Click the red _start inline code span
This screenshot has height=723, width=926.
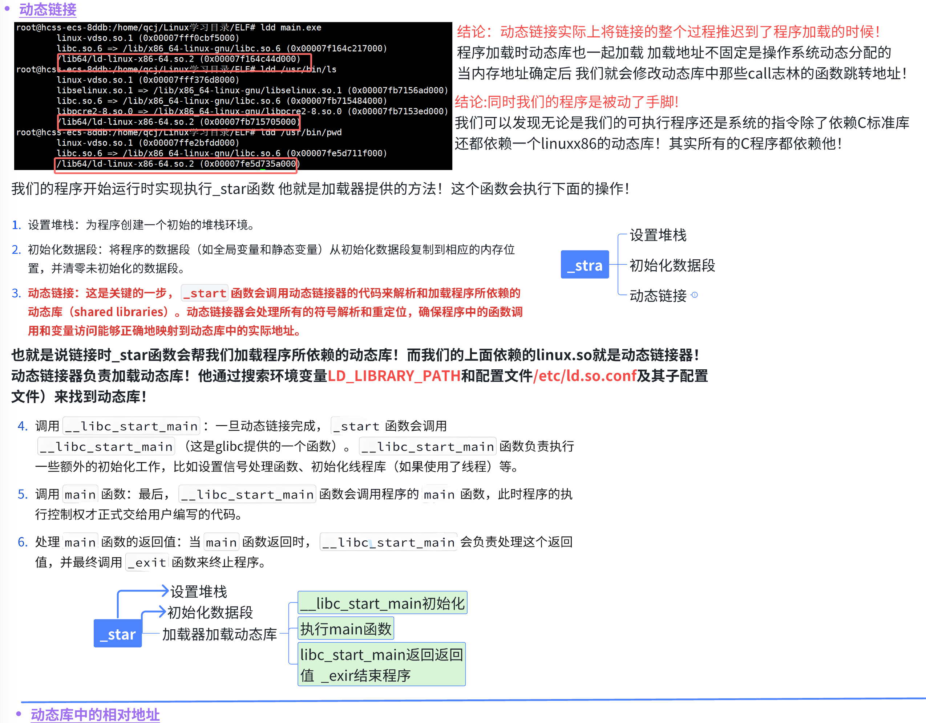tap(205, 293)
